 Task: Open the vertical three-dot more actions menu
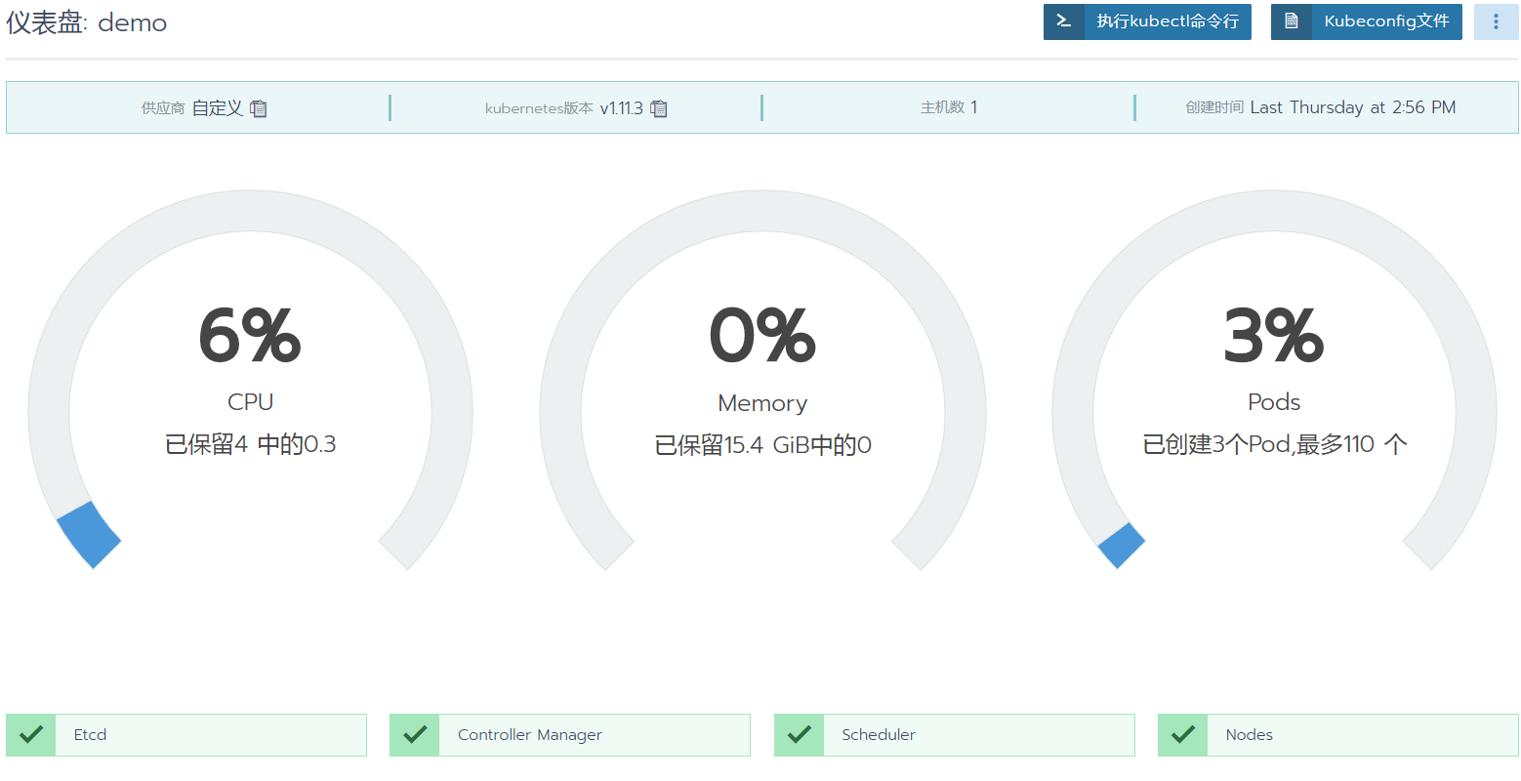point(1496,21)
